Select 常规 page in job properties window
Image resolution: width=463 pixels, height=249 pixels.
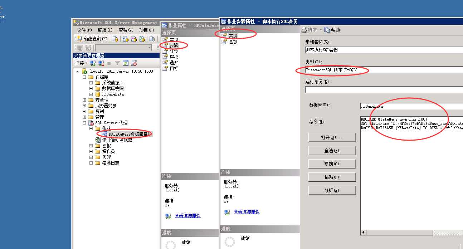(x=174, y=40)
